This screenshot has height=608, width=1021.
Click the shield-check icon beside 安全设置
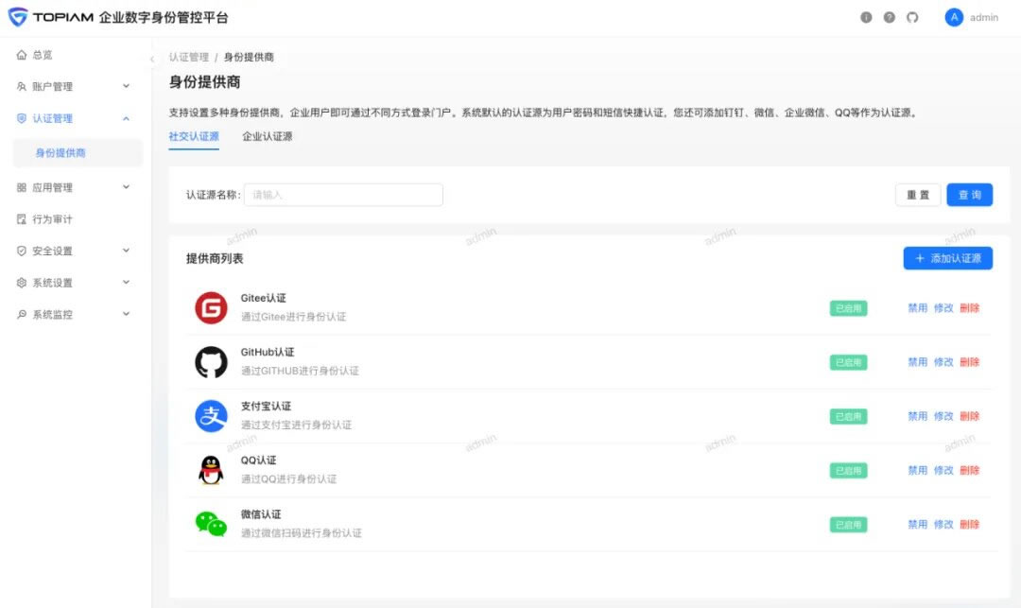(x=22, y=251)
